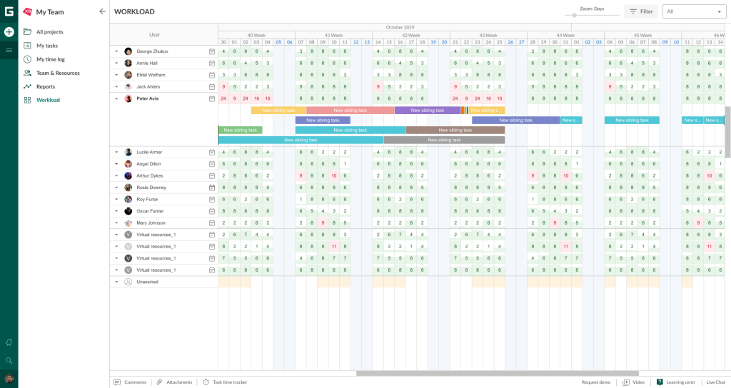
Task: Open My tasks
Action: pyautogui.click(x=47, y=46)
